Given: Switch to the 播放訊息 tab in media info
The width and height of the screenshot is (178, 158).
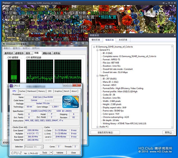Looking at the screenshot, I should pos(96,40).
